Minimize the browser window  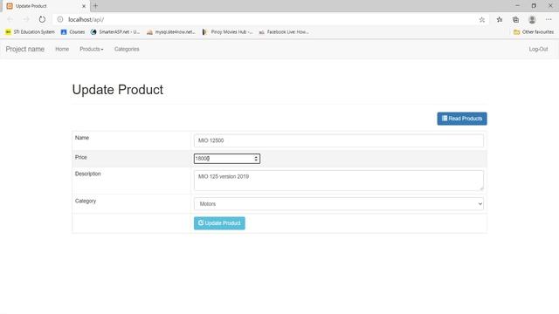(517, 6)
